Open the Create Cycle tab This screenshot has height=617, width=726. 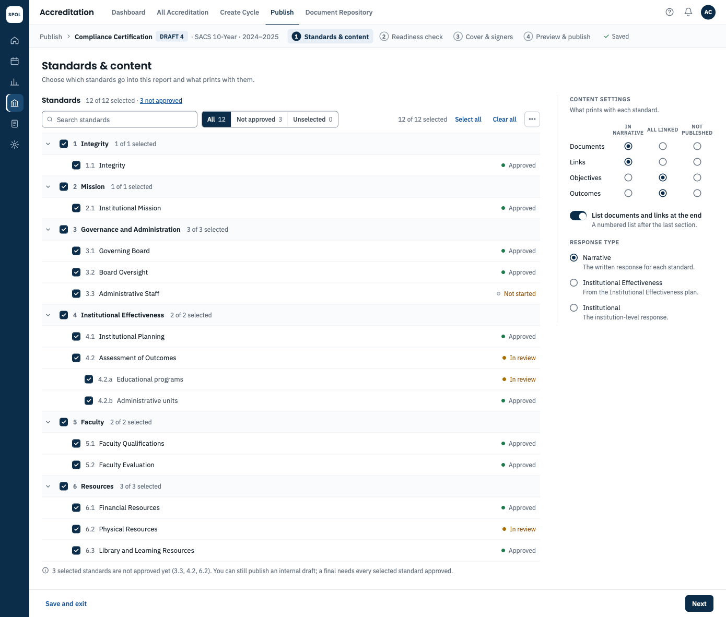click(240, 13)
